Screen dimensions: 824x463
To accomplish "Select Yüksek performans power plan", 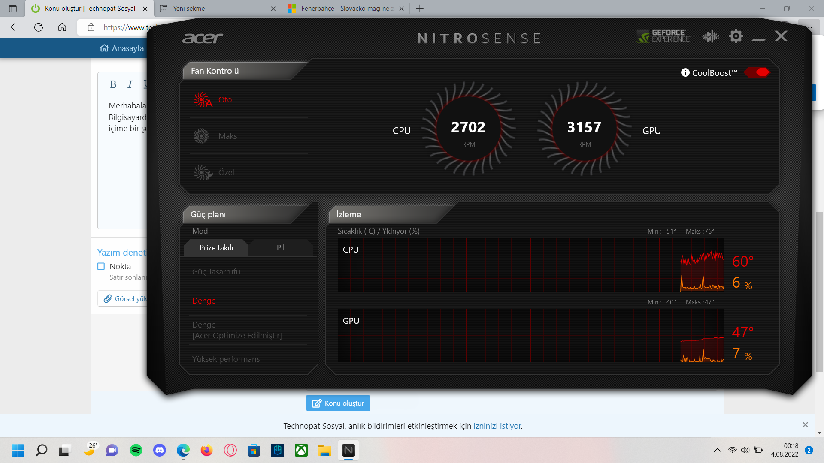I will click(x=226, y=359).
